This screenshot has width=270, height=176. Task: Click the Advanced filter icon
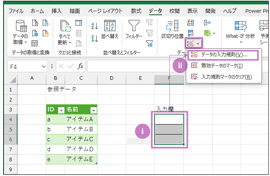coord(149,44)
